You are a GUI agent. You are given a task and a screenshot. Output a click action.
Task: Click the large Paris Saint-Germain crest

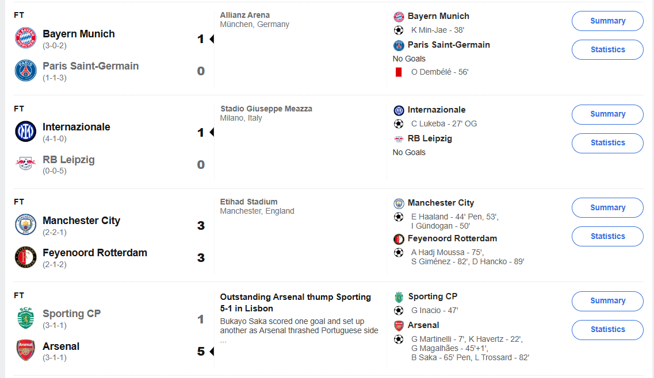click(x=25, y=71)
